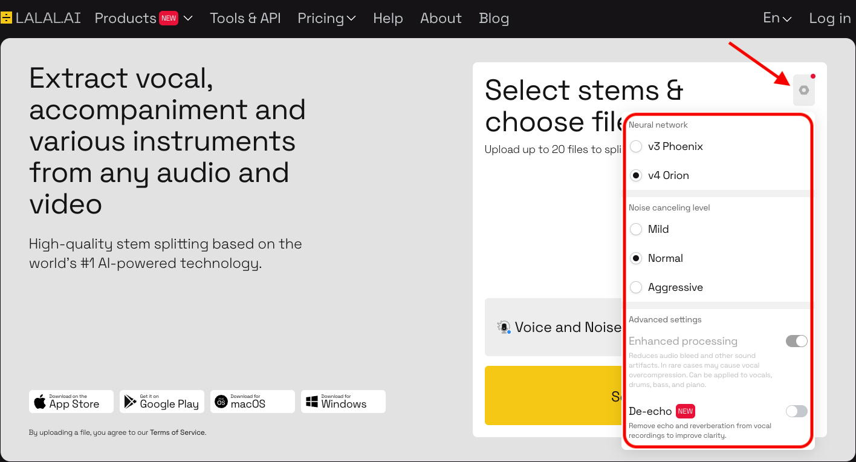This screenshot has height=462, width=856.
Task: Click the LALAL.AI brand name
Action: pos(48,18)
